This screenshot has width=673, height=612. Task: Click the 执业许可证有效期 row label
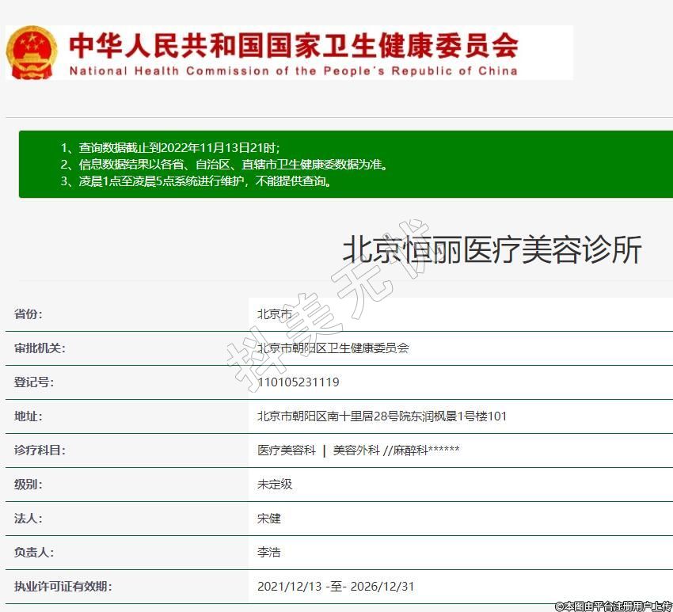[63, 587]
